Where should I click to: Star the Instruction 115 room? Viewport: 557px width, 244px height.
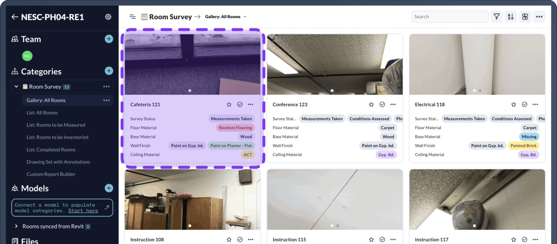click(x=371, y=239)
